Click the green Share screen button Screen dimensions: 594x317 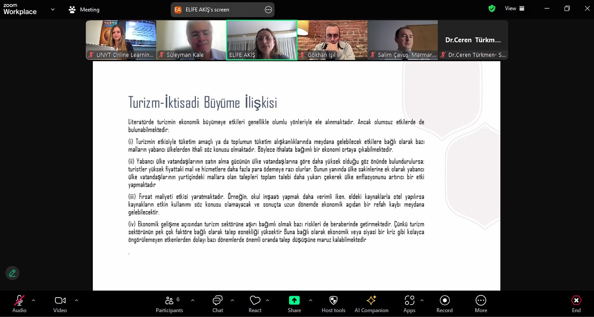click(294, 304)
